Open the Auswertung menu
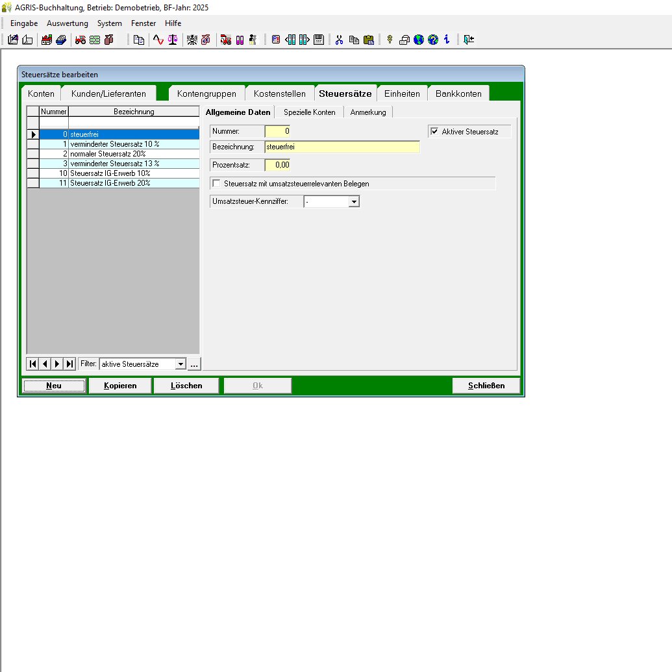 point(68,23)
